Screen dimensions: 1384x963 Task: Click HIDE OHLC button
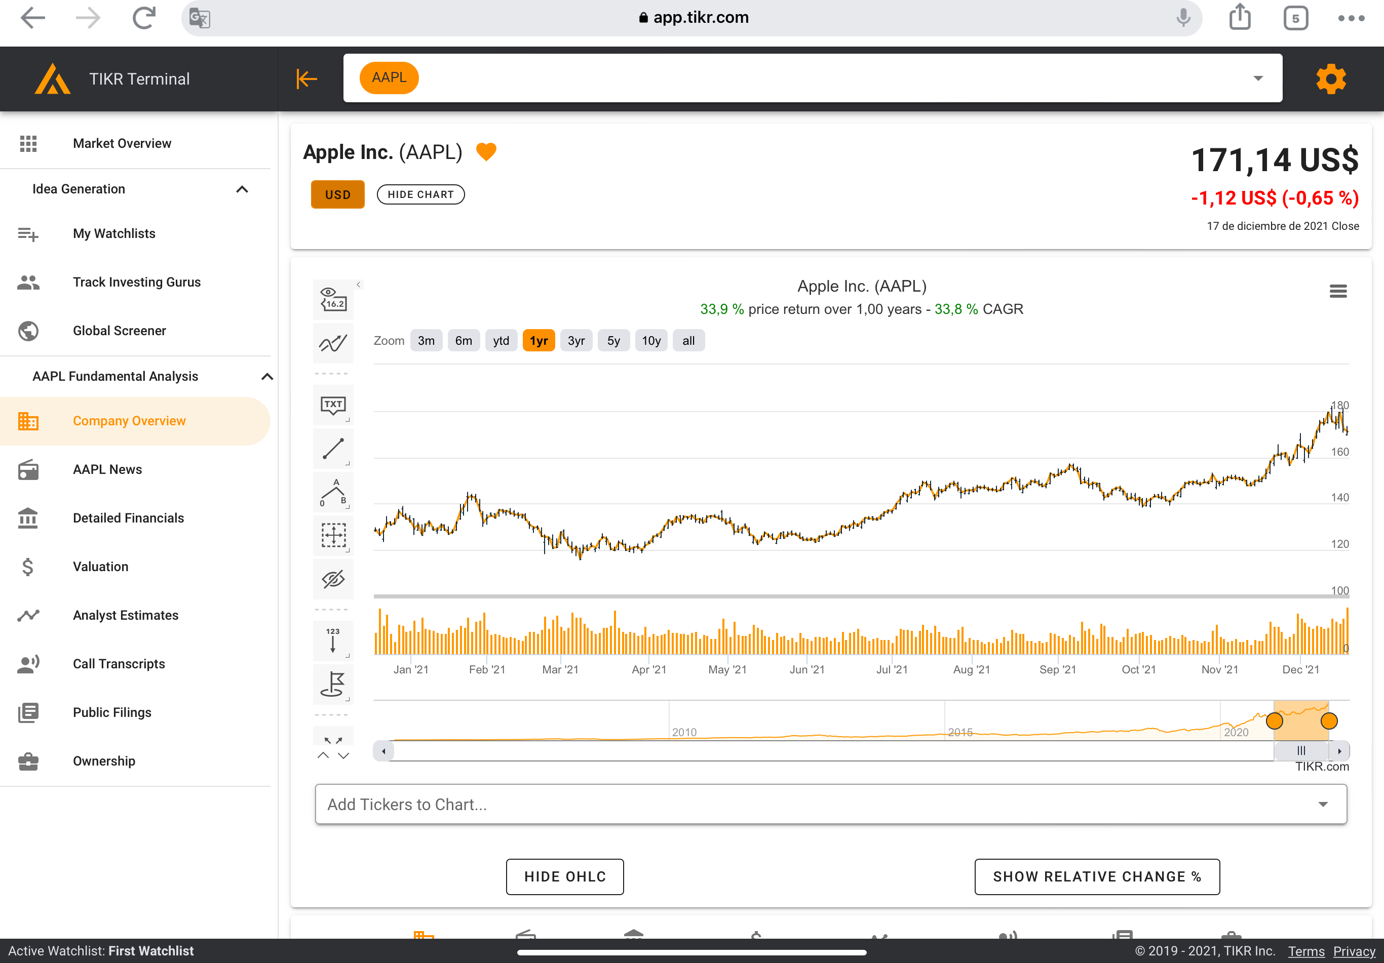tap(565, 877)
